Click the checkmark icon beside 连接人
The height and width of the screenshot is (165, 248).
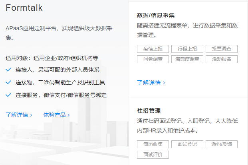pyautogui.click(x=8, y=70)
